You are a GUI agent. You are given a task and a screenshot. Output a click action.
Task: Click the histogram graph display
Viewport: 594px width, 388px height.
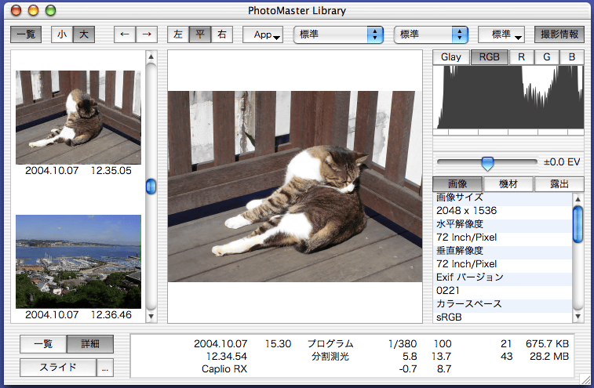(508, 98)
